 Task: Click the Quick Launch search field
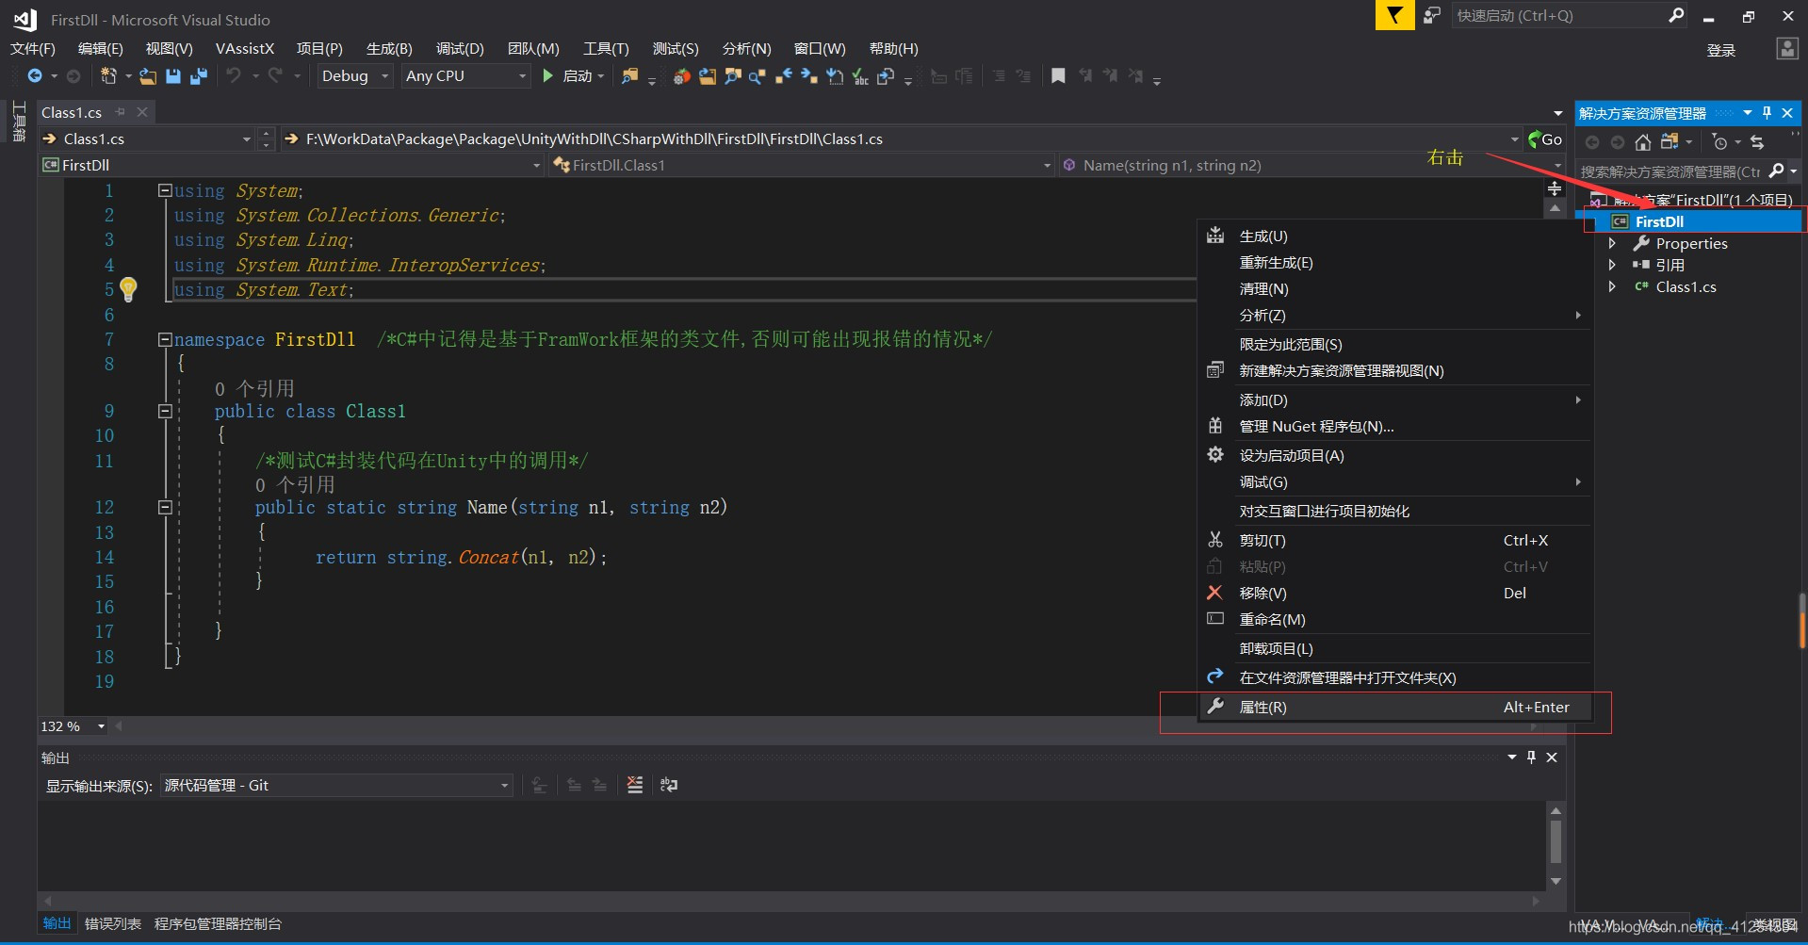(x=1559, y=15)
